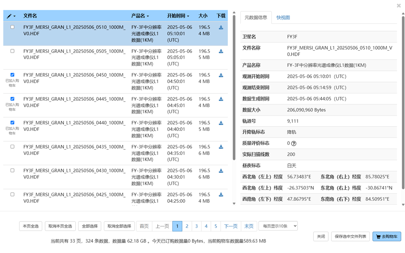Download the 0430_1000M file

221,171
